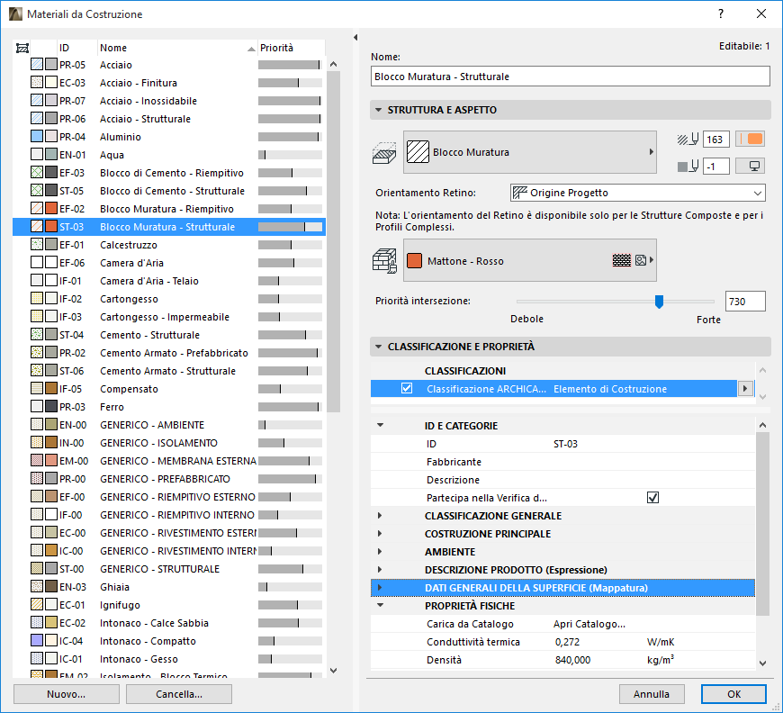Expand DATI GENERALI DELLA SUPERFICIE group
The width and height of the screenshot is (783, 713).
(380, 588)
